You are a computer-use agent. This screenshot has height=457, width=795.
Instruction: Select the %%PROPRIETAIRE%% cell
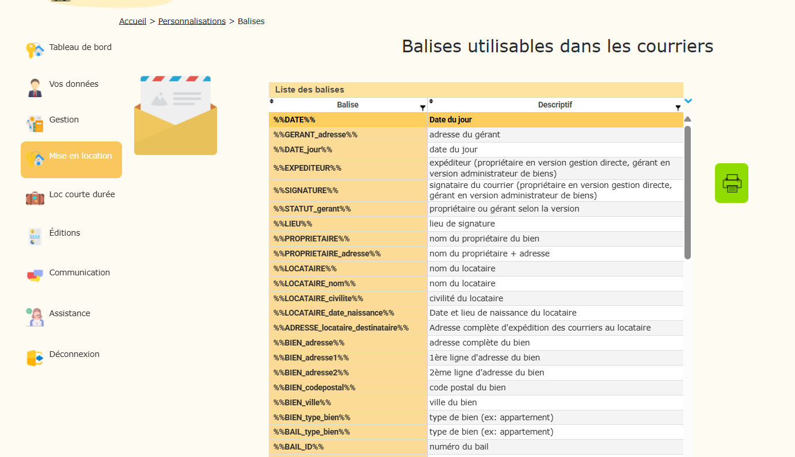point(348,239)
